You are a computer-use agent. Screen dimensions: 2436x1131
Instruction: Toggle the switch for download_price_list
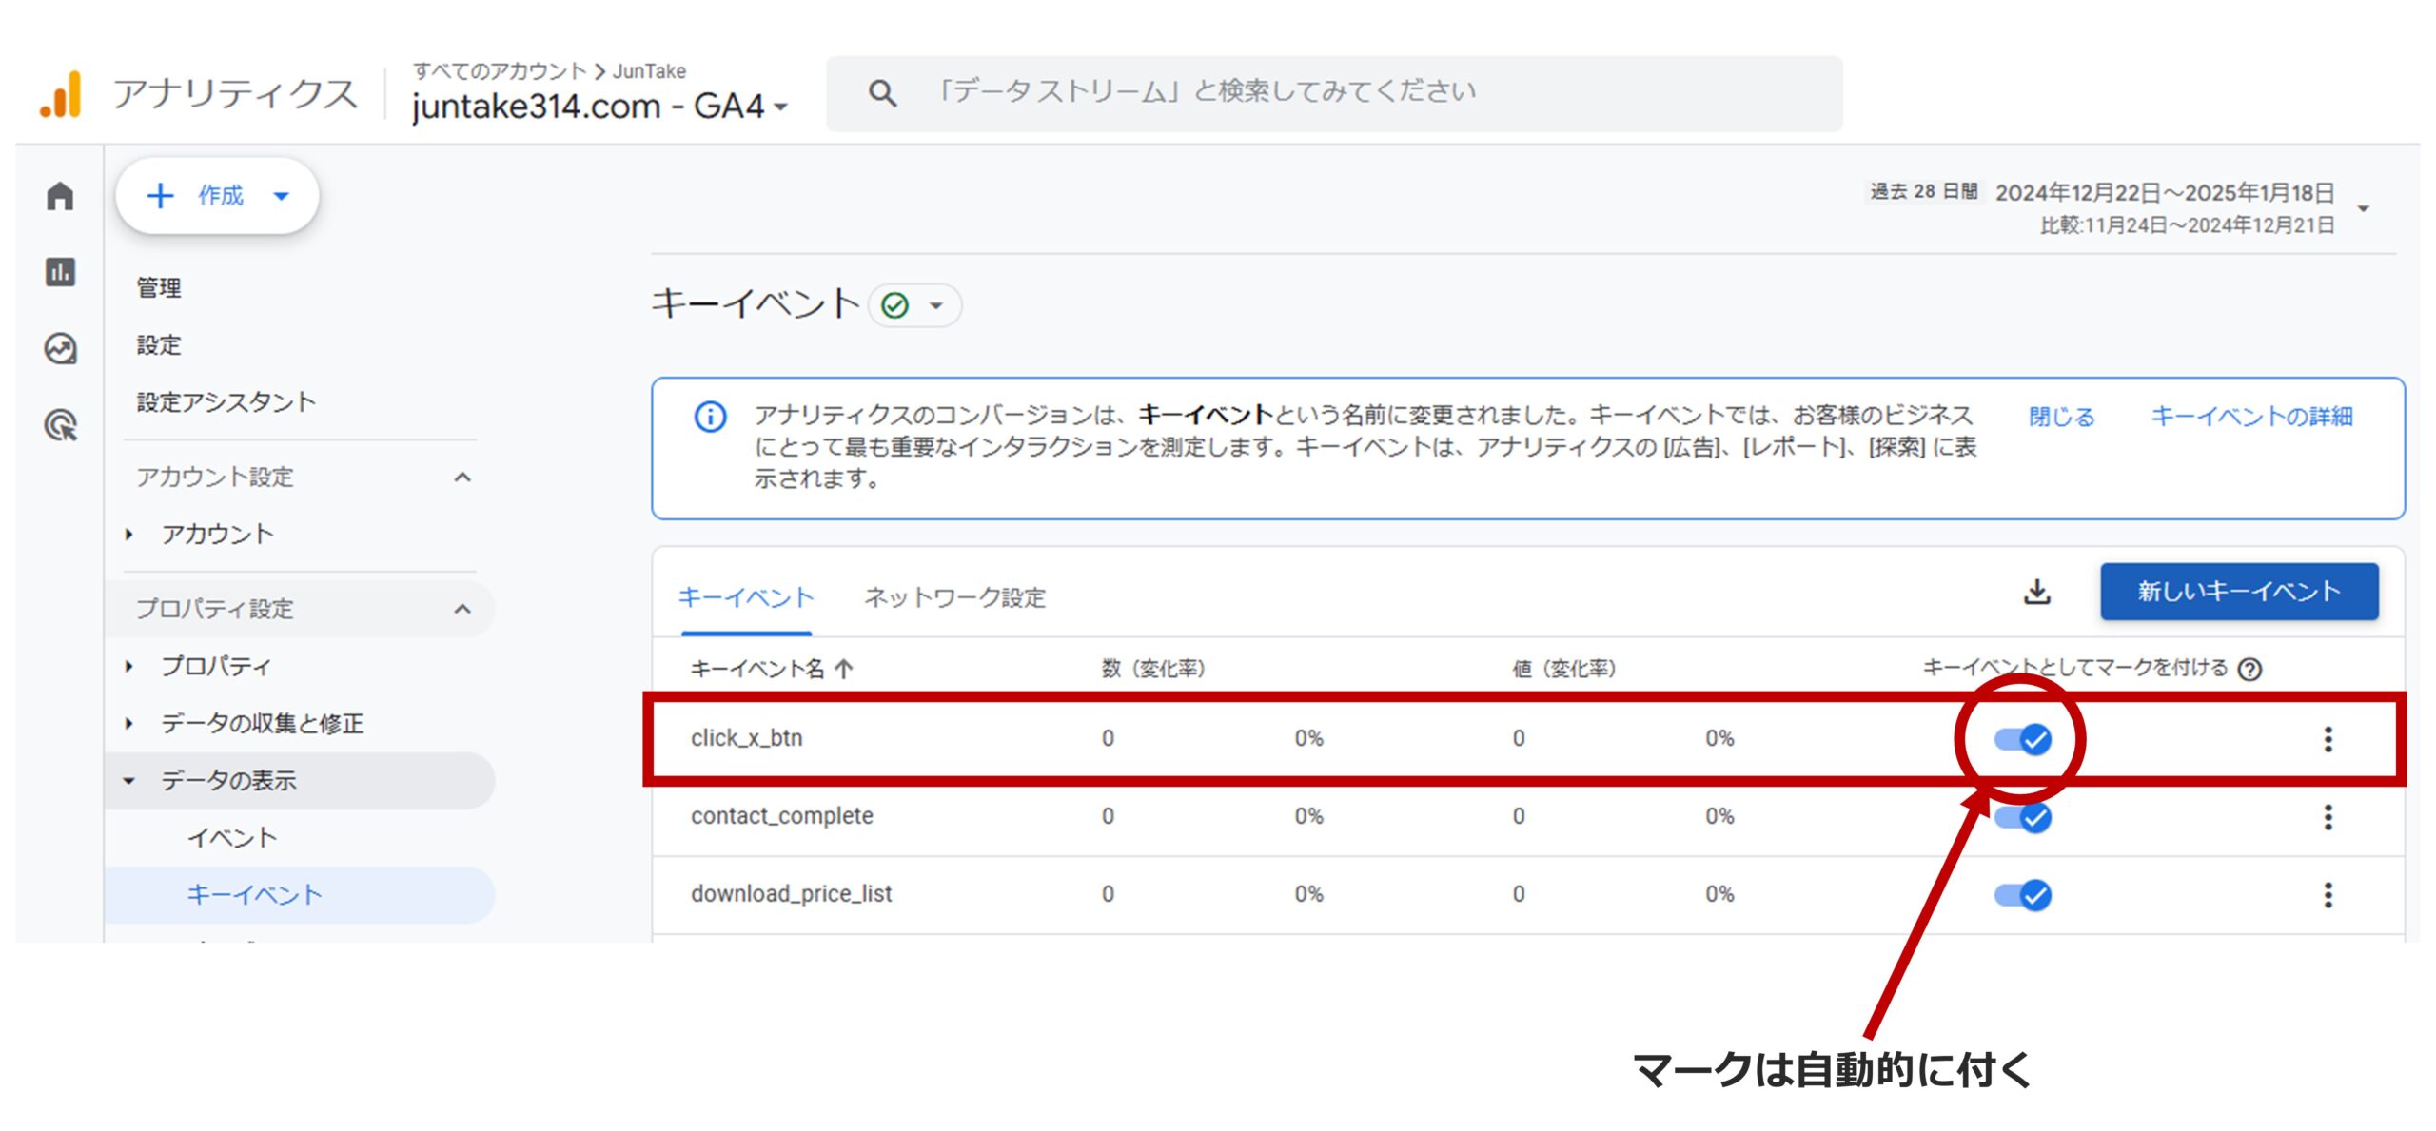point(2025,894)
